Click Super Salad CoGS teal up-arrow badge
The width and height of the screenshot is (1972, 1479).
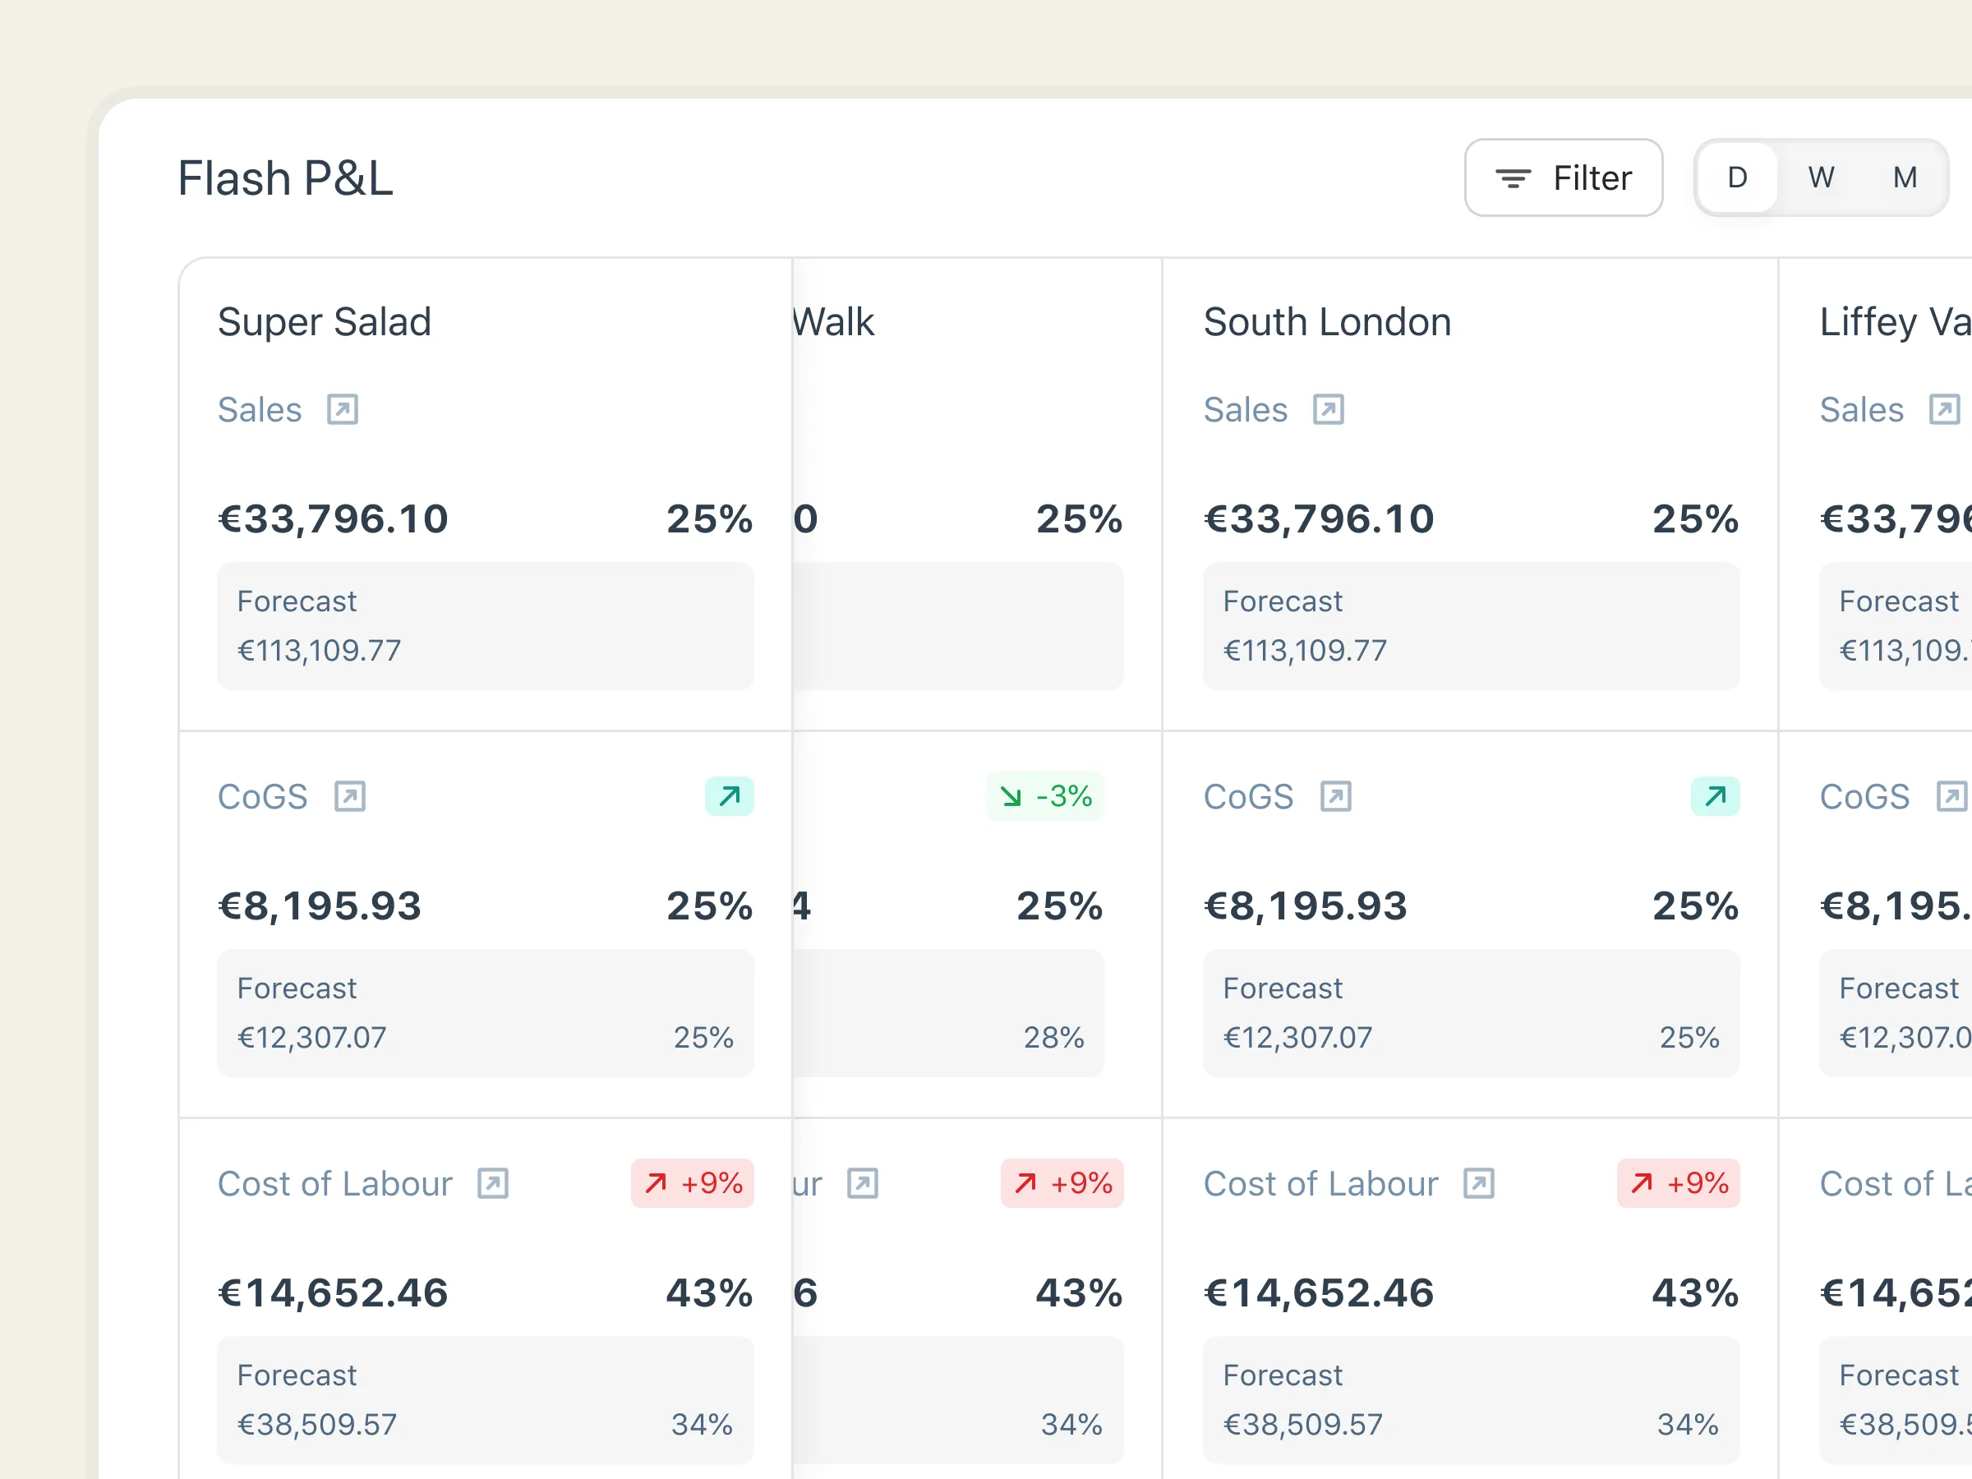pyautogui.click(x=730, y=796)
